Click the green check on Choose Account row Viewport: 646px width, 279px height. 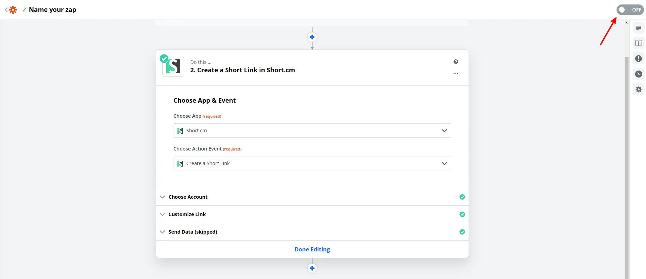click(x=462, y=197)
